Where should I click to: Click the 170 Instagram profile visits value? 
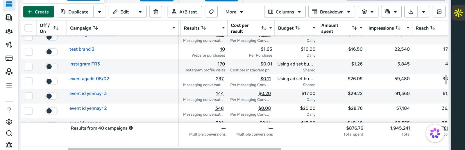coord(221,64)
